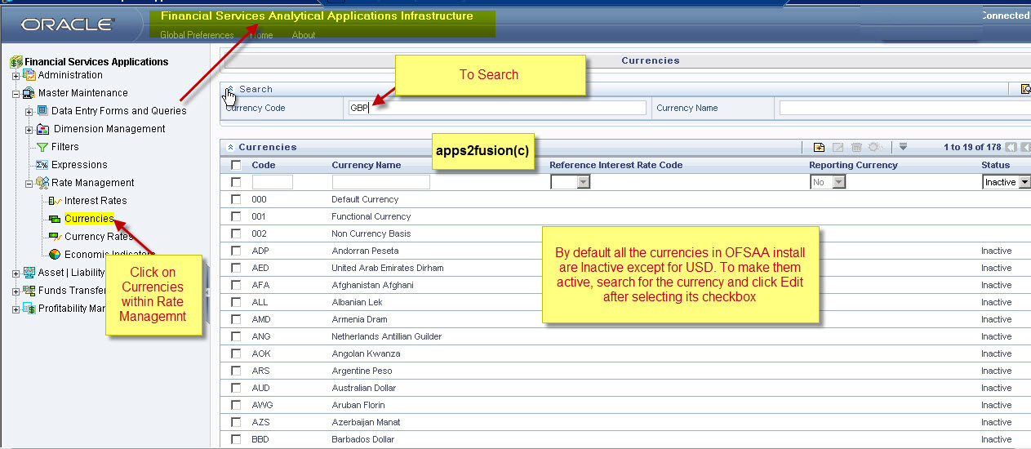
Task: Click the Argentine Peso cell
Action: 363,371
